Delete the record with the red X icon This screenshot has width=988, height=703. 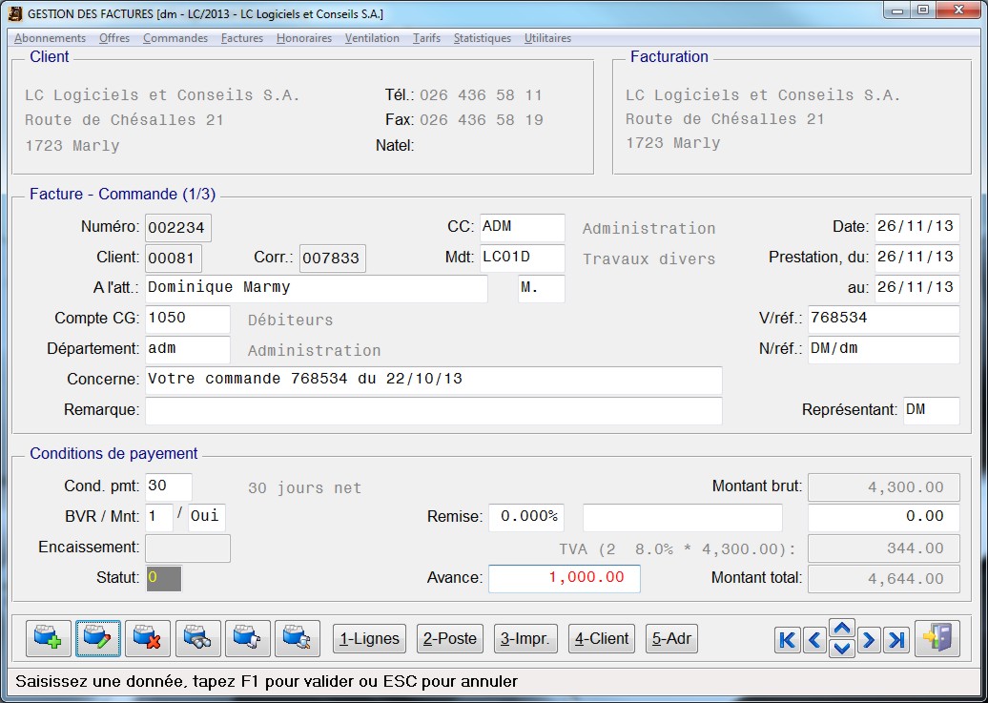pyautogui.click(x=148, y=639)
